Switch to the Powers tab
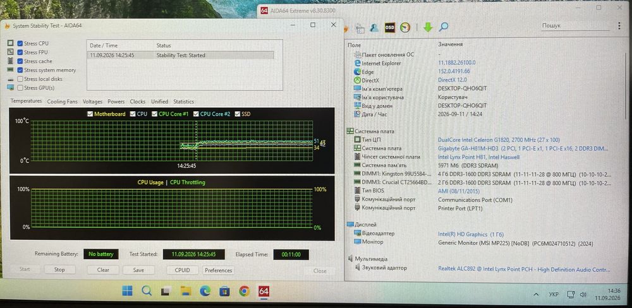Viewport: 632px width, 308px height. [x=116, y=102]
